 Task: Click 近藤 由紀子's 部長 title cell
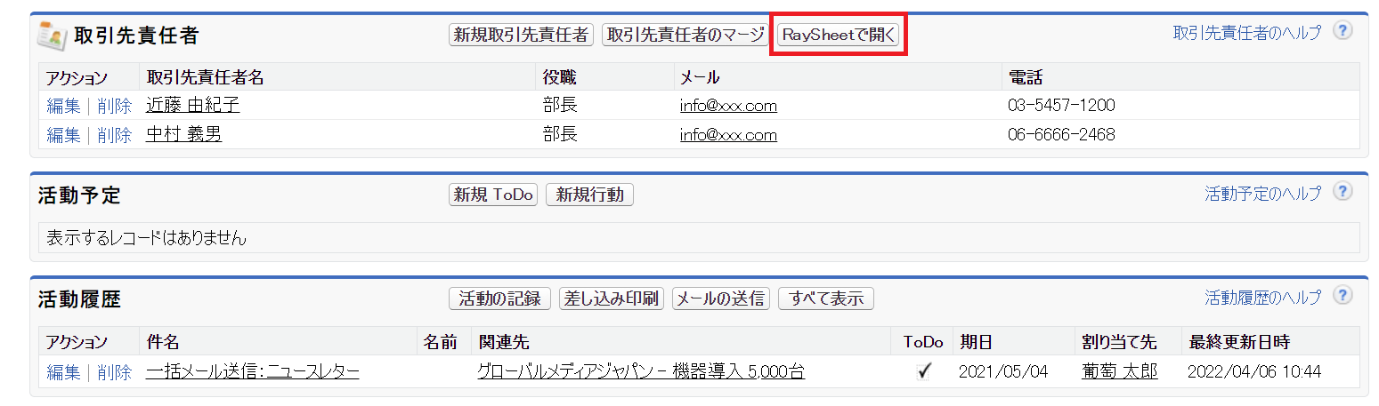point(560,106)
